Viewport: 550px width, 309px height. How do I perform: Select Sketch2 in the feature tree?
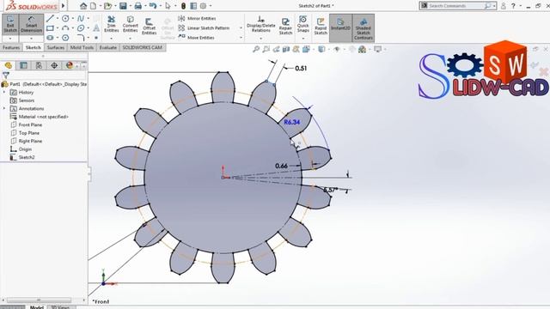coord(27,157)
